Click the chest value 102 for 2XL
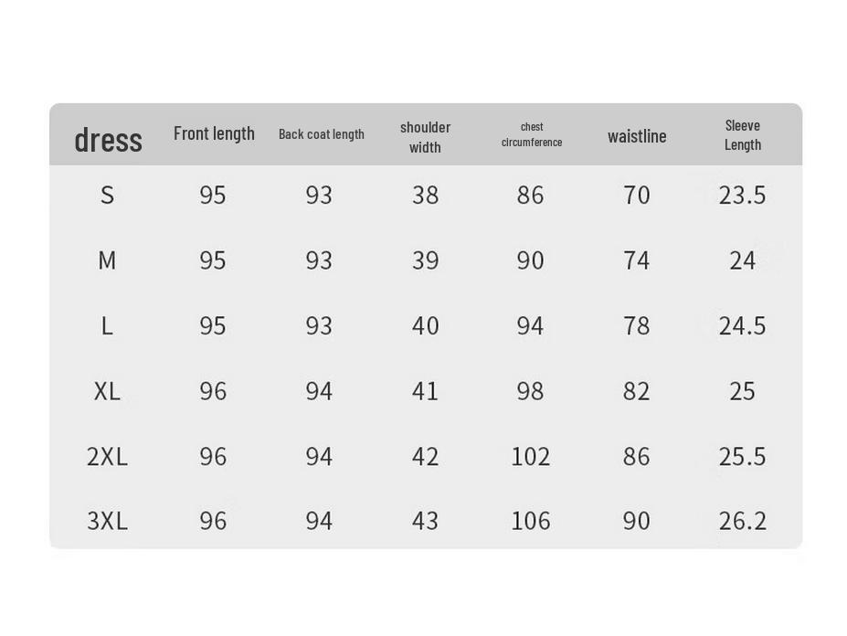Image resolution: width=847 pixels, height=636 pixels. (531, 456)
